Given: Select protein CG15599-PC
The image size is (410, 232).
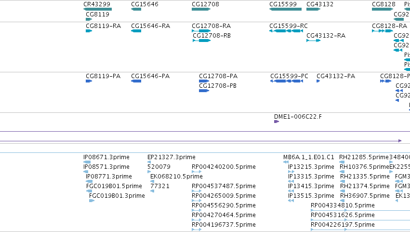Looking at the screenshot, I should click(x=287, y=81).
